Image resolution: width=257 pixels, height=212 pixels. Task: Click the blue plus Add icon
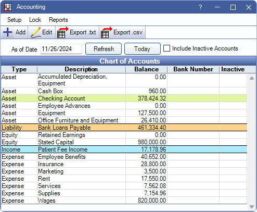tap(7, 32)
